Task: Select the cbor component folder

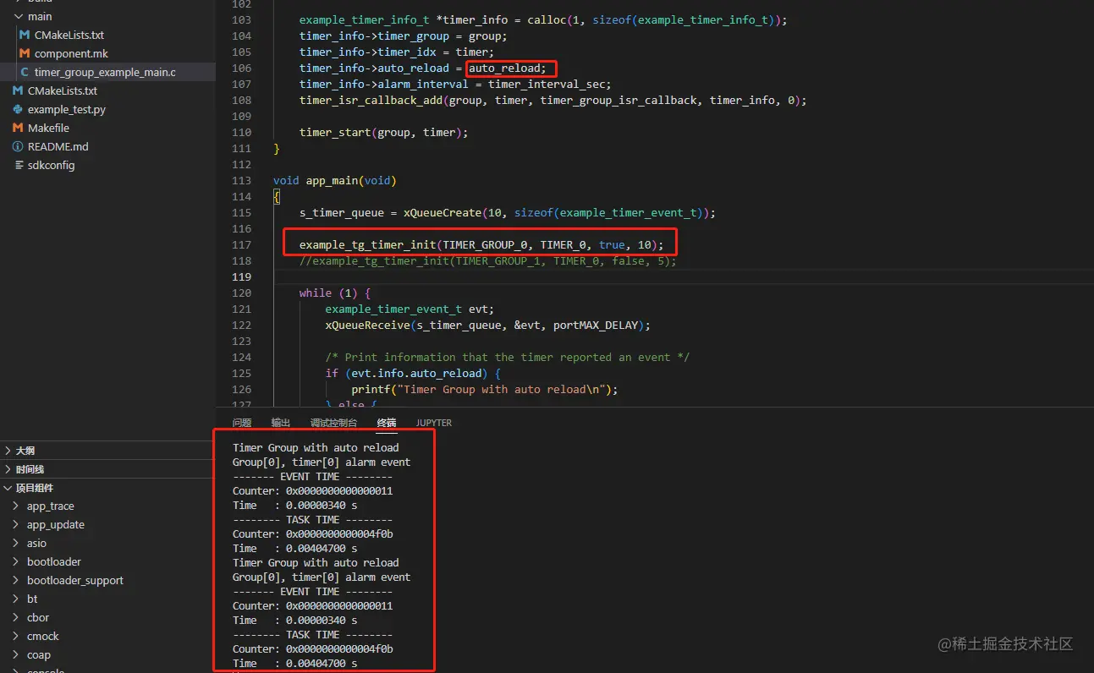Action: [x=38, y=618]
